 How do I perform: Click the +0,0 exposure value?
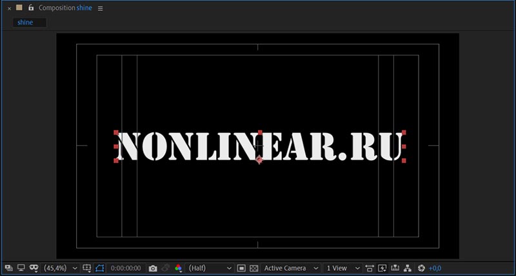tap(435, 268)
